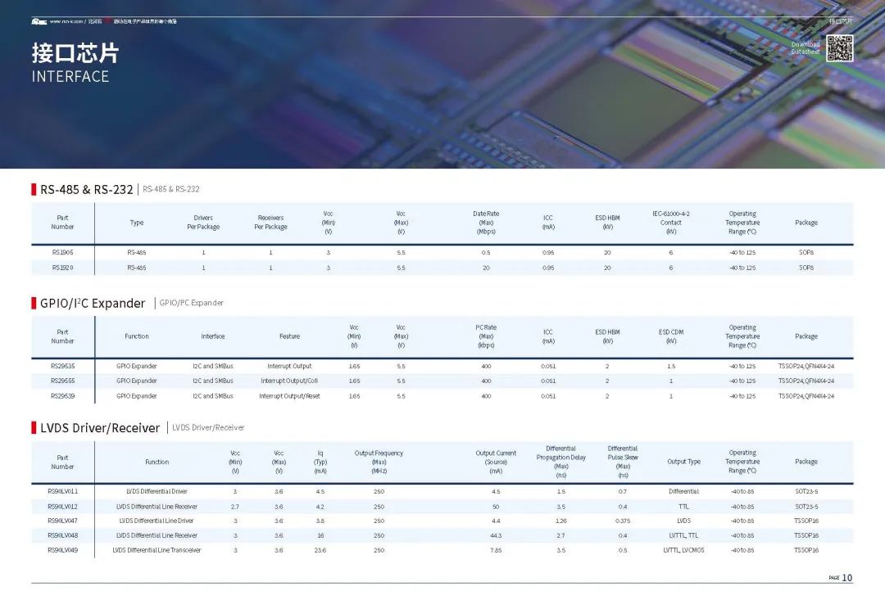
Task: Click the "ESD CDM" column header
Action: coord(671,336)
